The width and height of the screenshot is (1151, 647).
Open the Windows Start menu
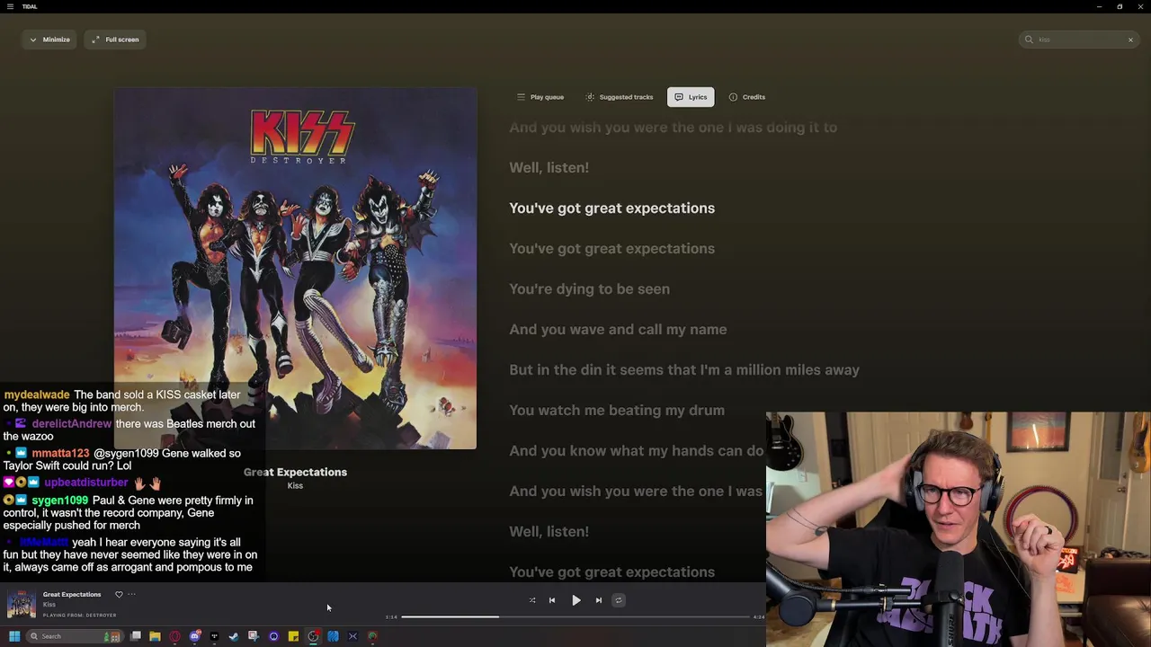(14, 636)
